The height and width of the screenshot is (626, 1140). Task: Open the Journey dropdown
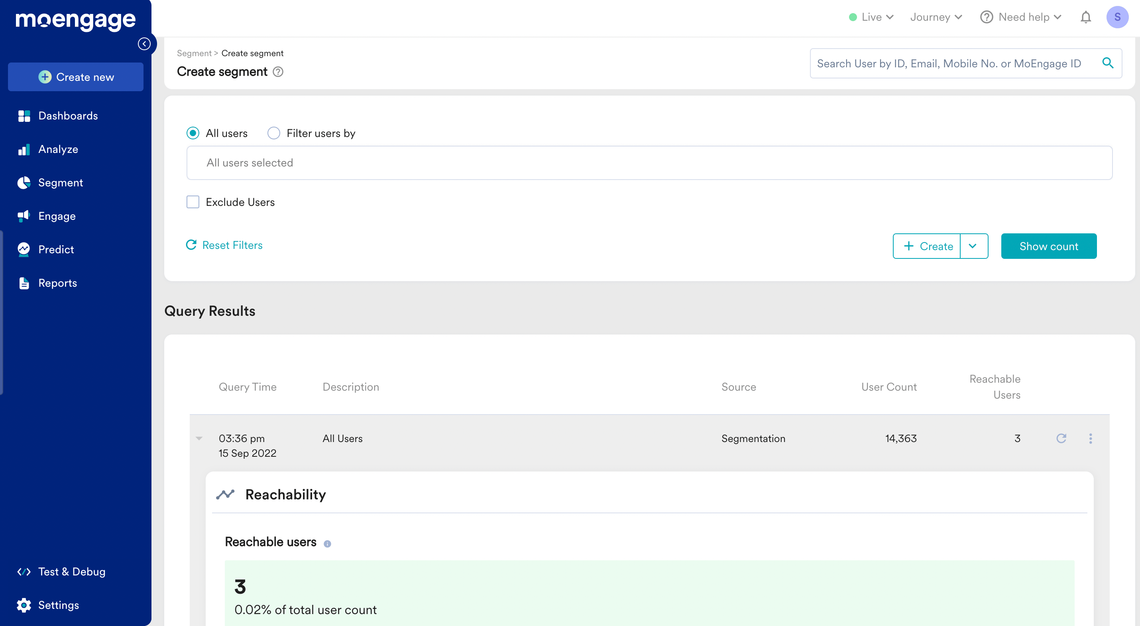pos(936,17)
